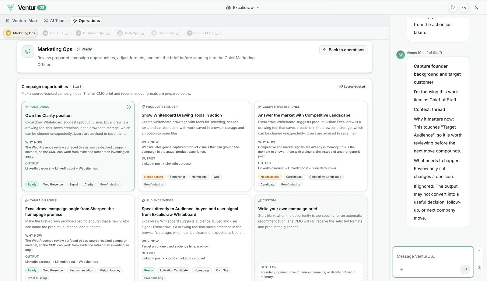Select the Own the Clarity position card
This screenshot has width=487, height=281.
[78, 146]
